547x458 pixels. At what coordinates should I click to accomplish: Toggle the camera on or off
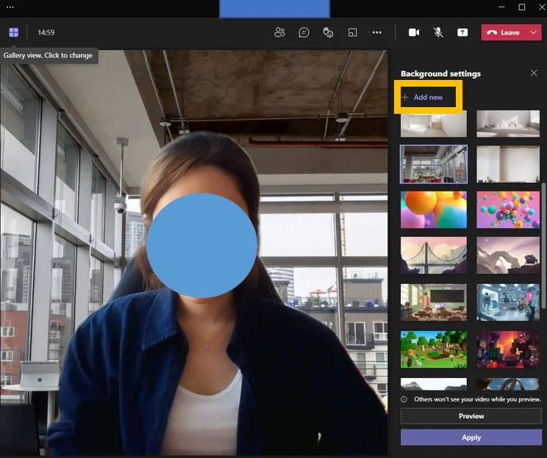[x=414, y=32]
